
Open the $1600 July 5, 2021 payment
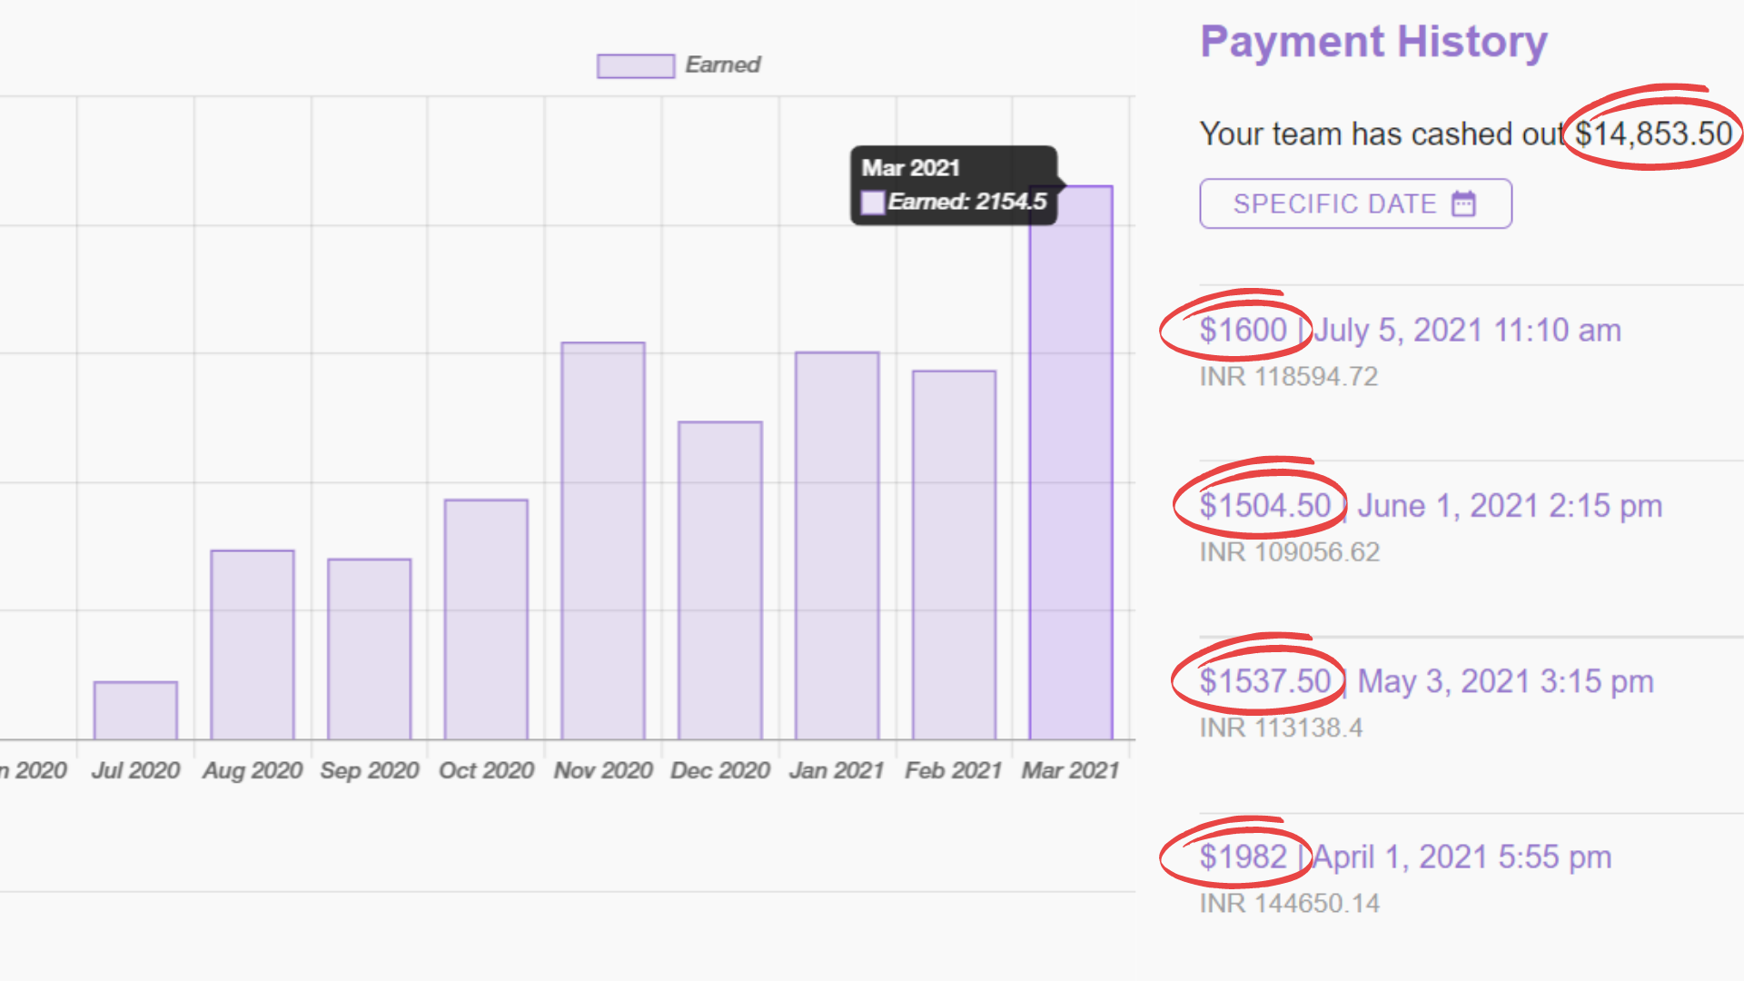point(1409,331)
